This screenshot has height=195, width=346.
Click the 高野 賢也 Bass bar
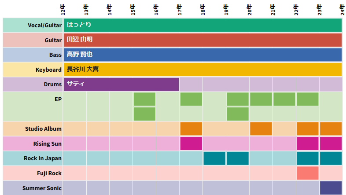click(202, 55)
